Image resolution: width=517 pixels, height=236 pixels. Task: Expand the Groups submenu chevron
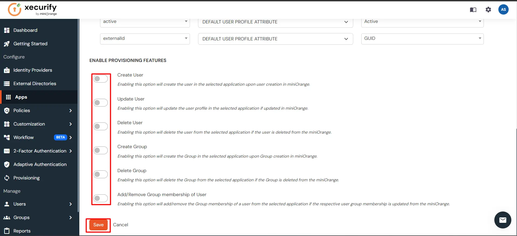[x=71, y=217]
